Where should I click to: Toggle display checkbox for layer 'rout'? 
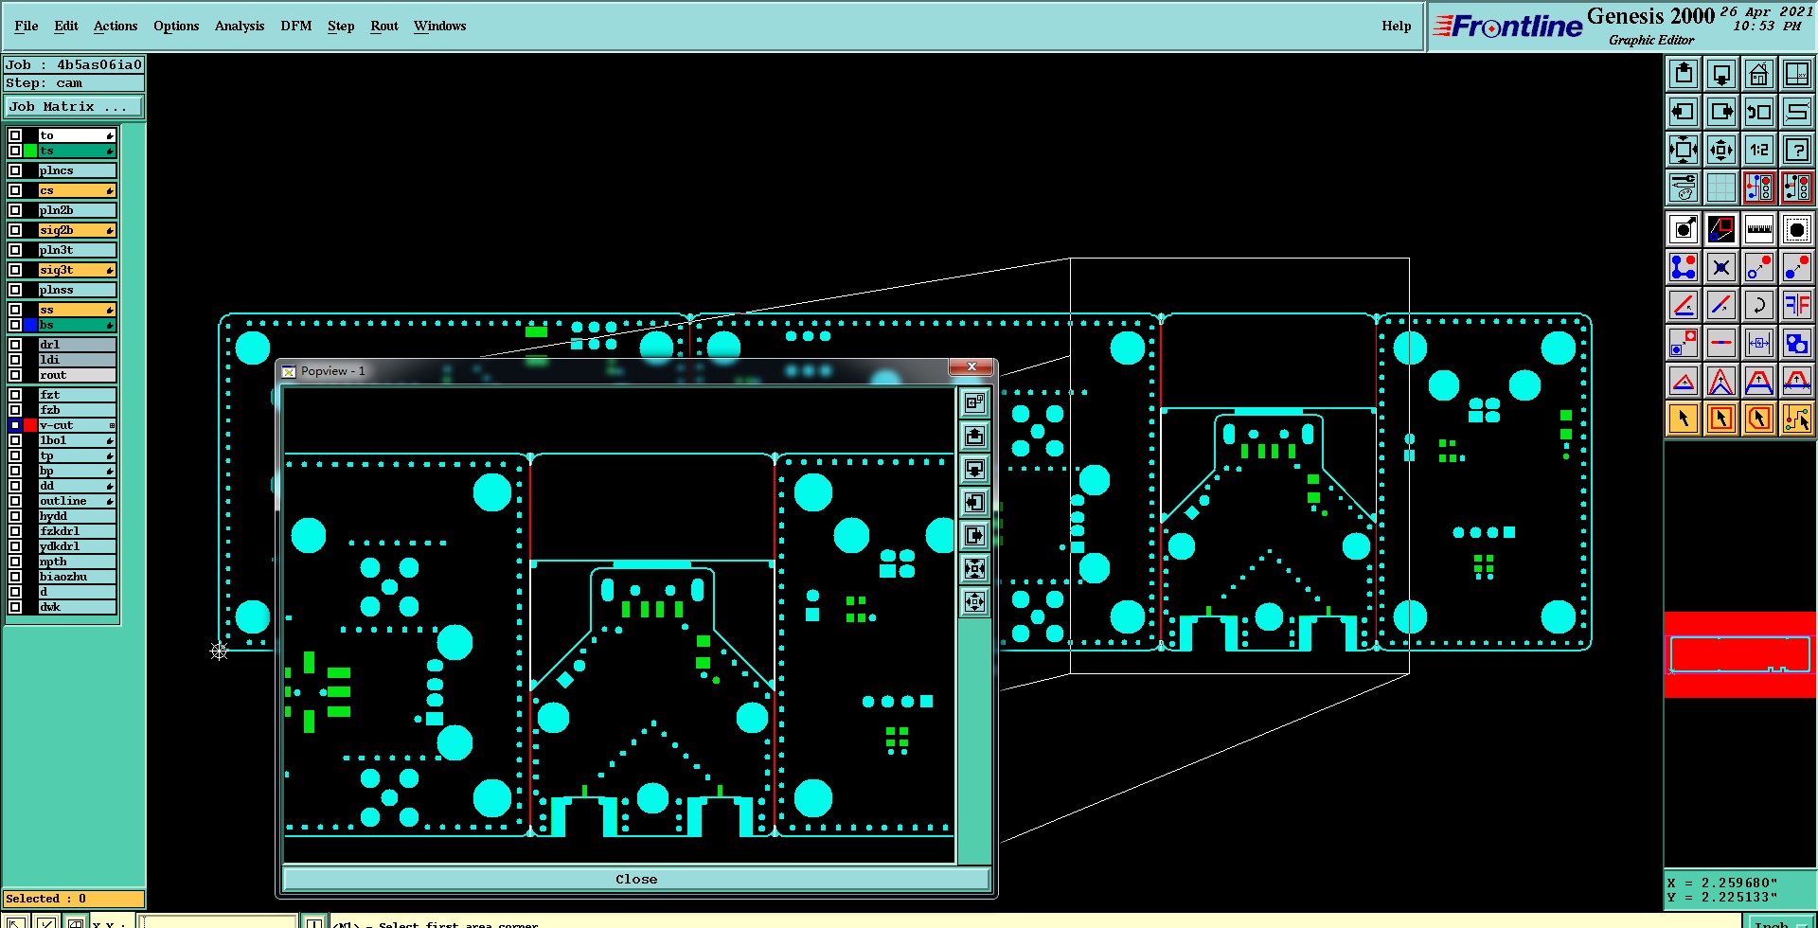click(15, 375)
